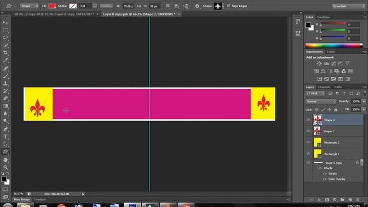Screen dimensions: 368x207
Task: Add a Channel Mixer adjustment
Action: pos(344,71)
